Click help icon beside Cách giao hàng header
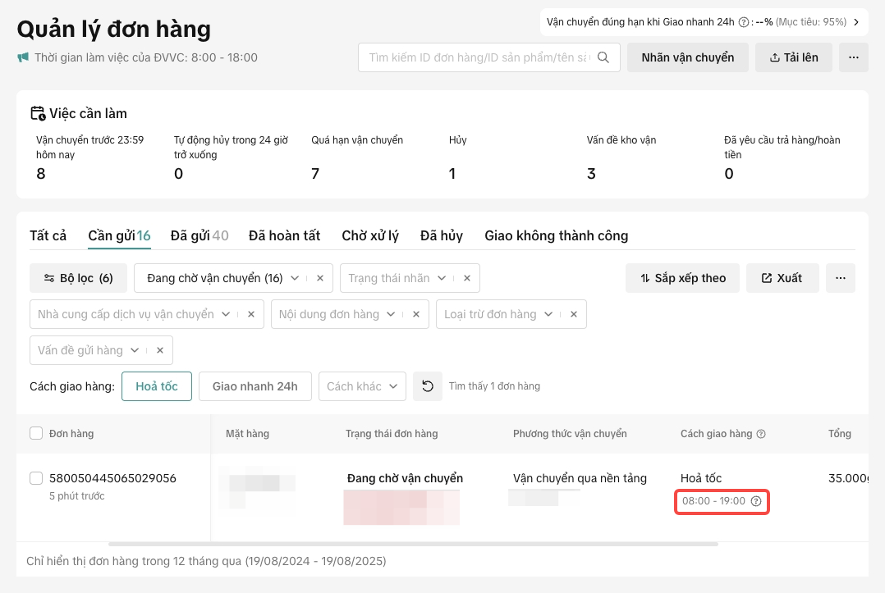This screenshot has width=885, height=593. pos(761,434)
